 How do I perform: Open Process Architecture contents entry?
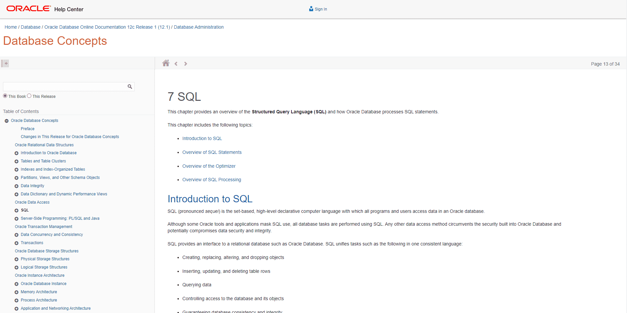(39, 300)
